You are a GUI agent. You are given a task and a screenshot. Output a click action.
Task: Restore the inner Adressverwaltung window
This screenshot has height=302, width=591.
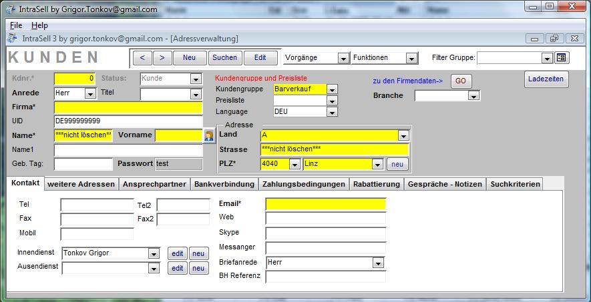[x=554, y=39]
